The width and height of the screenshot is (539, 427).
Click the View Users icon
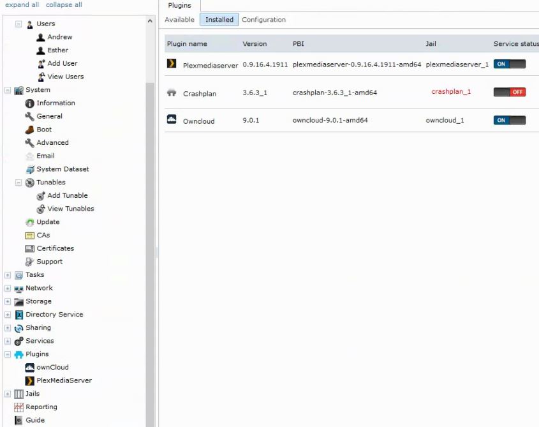pos(41,77)
